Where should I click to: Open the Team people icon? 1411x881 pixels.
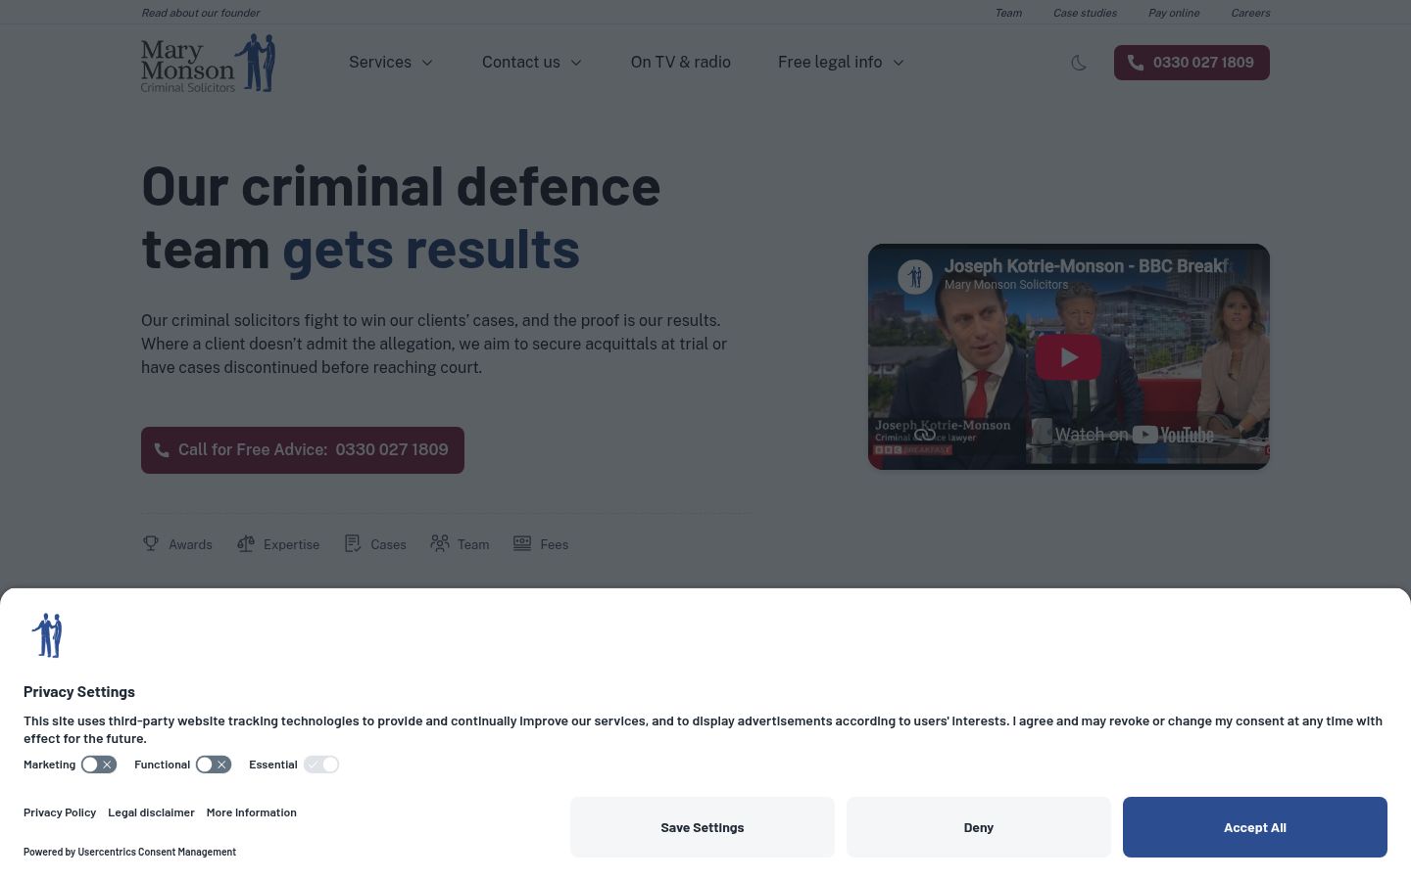[440, 543]
